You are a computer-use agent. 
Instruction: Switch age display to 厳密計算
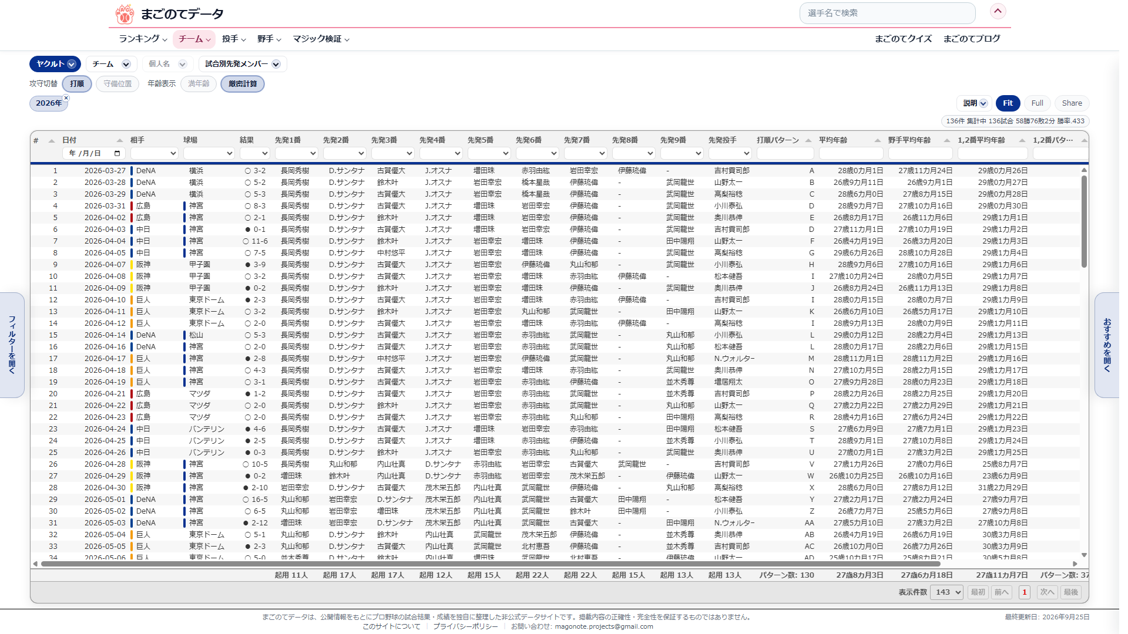pyautogui.click(x=243, y=84)
